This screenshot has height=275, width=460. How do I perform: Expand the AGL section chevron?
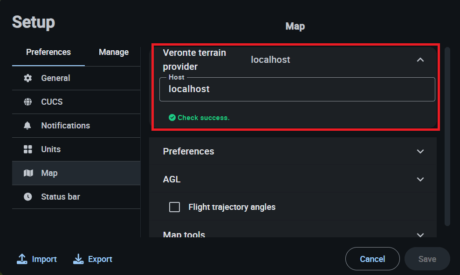point(420,179)
